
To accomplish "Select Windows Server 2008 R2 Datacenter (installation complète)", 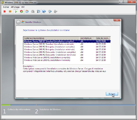I will [x=67, y=52].
